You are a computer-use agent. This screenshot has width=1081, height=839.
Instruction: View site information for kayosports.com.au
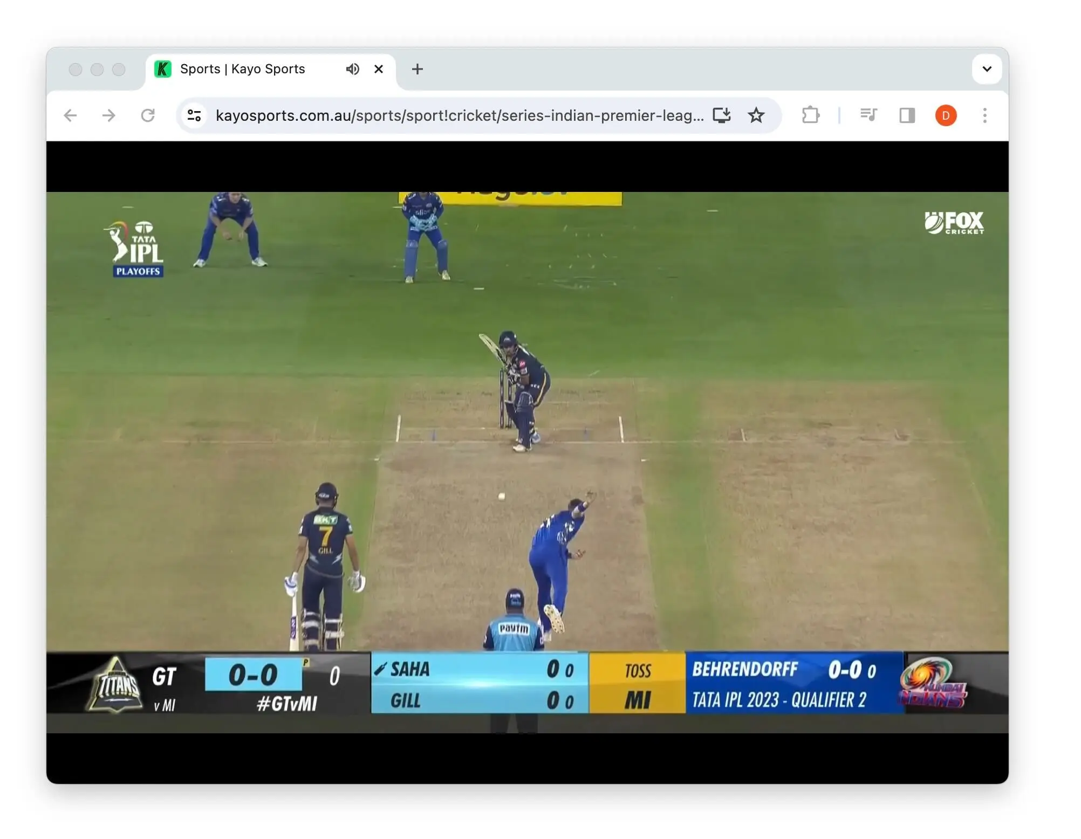pyautogui.click(x=194, y=115)
